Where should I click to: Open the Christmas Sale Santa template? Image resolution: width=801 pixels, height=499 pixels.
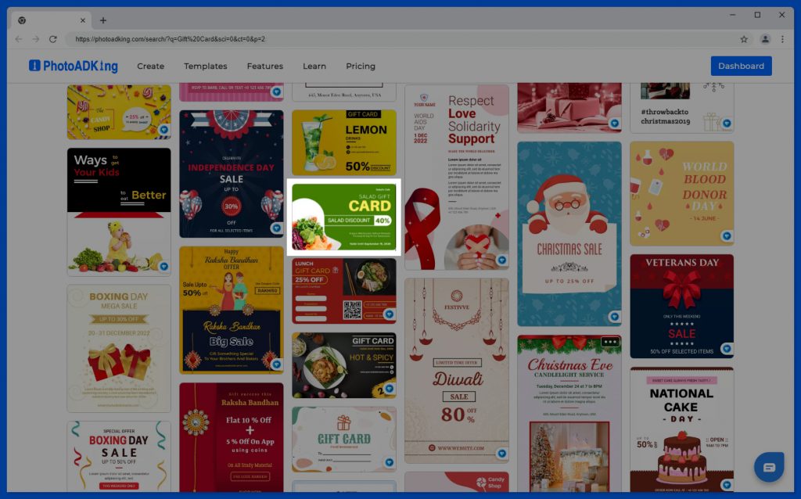[569, 234]
